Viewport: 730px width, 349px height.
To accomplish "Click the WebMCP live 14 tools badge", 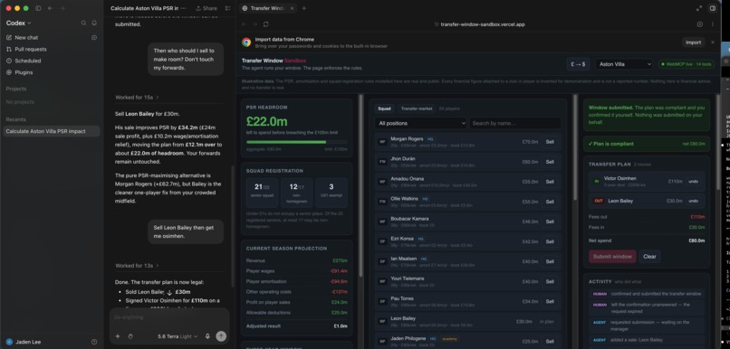I will (x=687, y=64).
